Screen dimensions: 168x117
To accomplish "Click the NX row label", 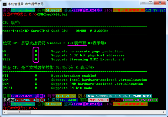I will point(4,51).
